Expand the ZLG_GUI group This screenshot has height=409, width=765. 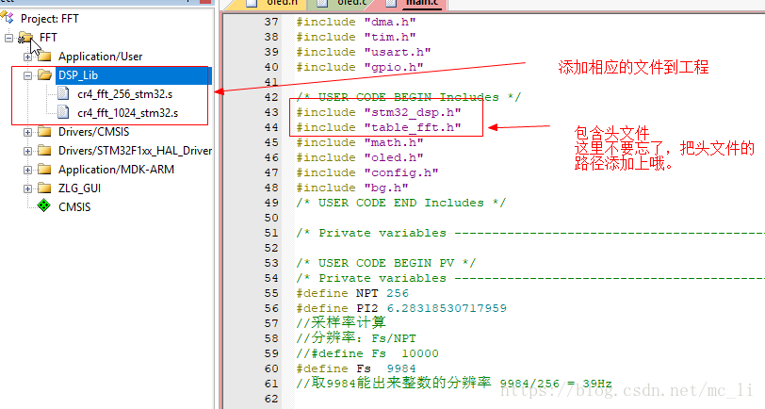(x=28, y=188)
